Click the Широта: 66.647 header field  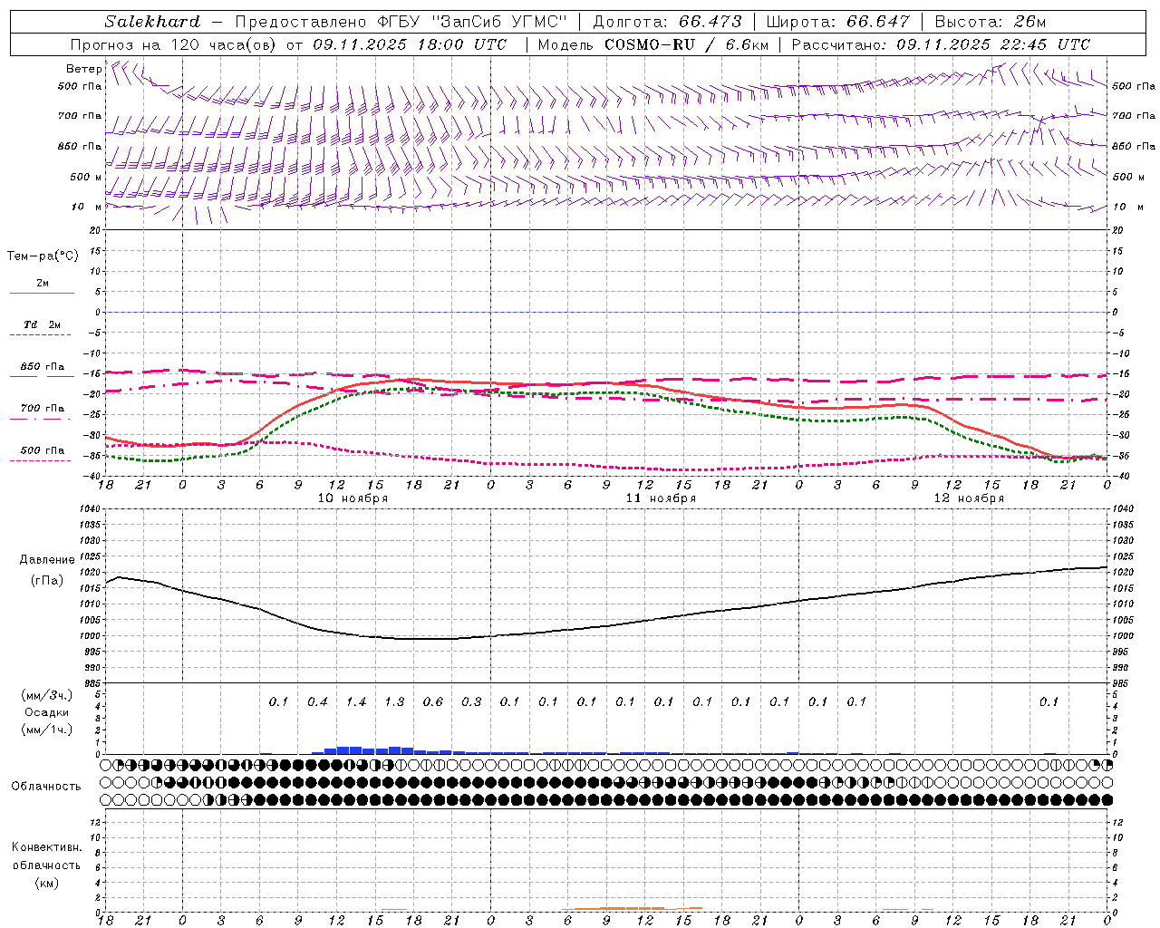tap(837, 22)
